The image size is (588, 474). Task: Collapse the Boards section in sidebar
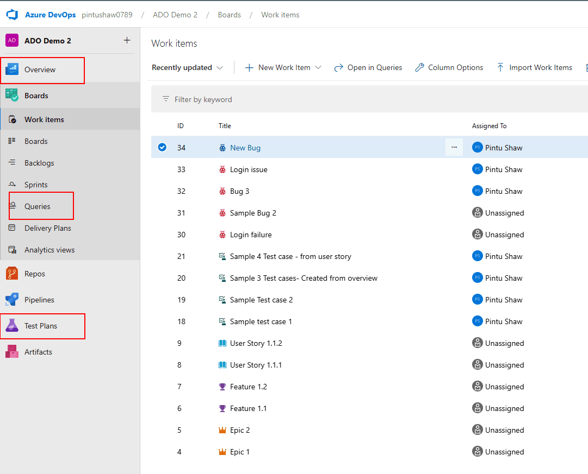[36, 96]
